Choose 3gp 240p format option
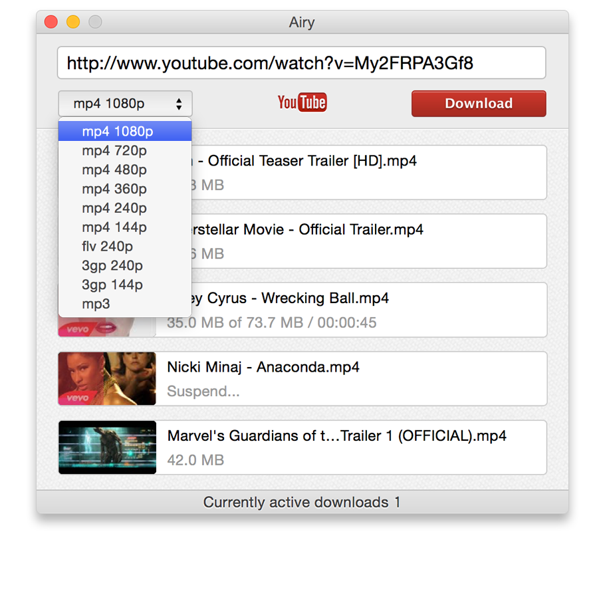605x605 pixels. [125, 265]
